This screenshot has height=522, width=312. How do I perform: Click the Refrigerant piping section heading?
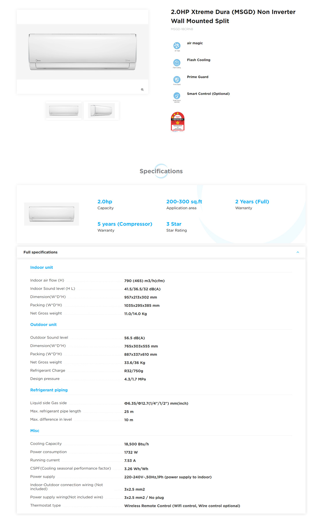pyautogui.click(x=49, y=390)
